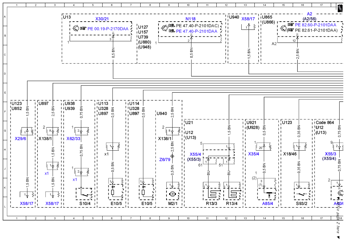
Task: Click the S10/4 text label
Action: tap(85, 203)
